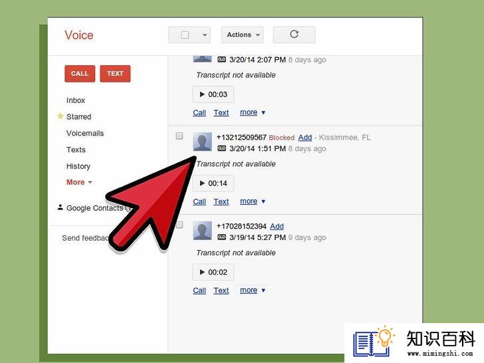Image resolution: width=484 pixels, height=363 pixels.
Task: Click the voicemail icon beside 3/20/14 1:51 PM
Action: 221,148
